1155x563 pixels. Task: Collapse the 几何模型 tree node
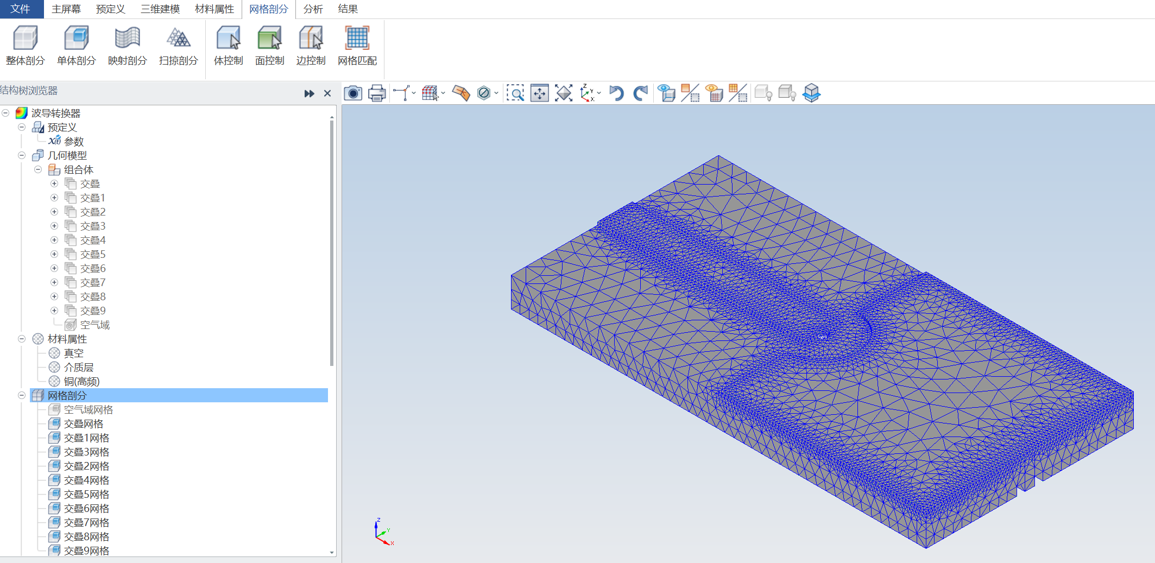tap(22, 155)
